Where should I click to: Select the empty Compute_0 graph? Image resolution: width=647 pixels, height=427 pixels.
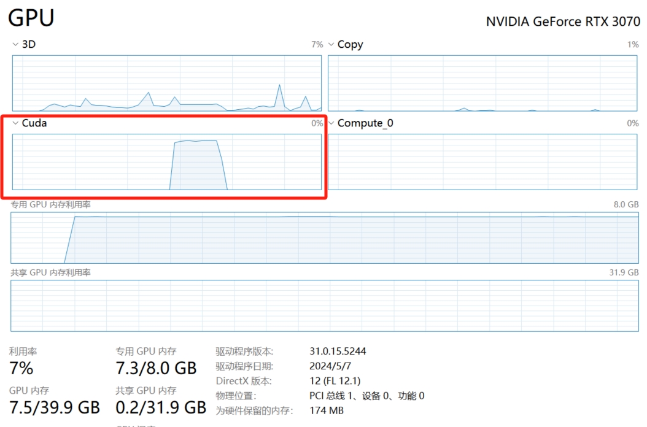click(x=483, y=161)
